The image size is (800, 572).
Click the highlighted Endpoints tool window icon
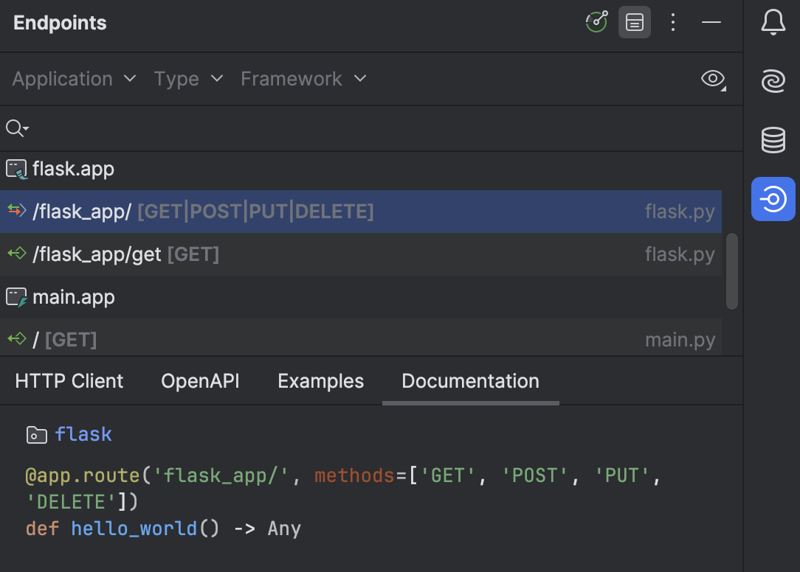(773, 199)
